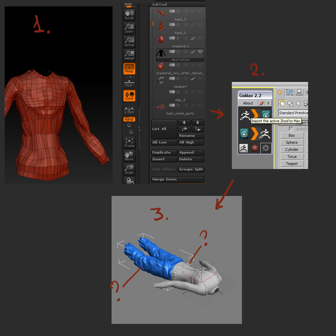Click the Insert subtool button
This screenshot has height=336, width=336.
click(x=164, y=159)
